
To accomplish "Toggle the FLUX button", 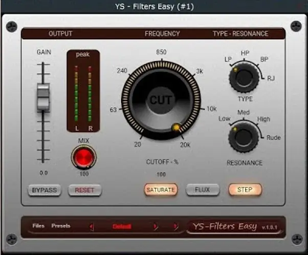I will pos(203,190).
